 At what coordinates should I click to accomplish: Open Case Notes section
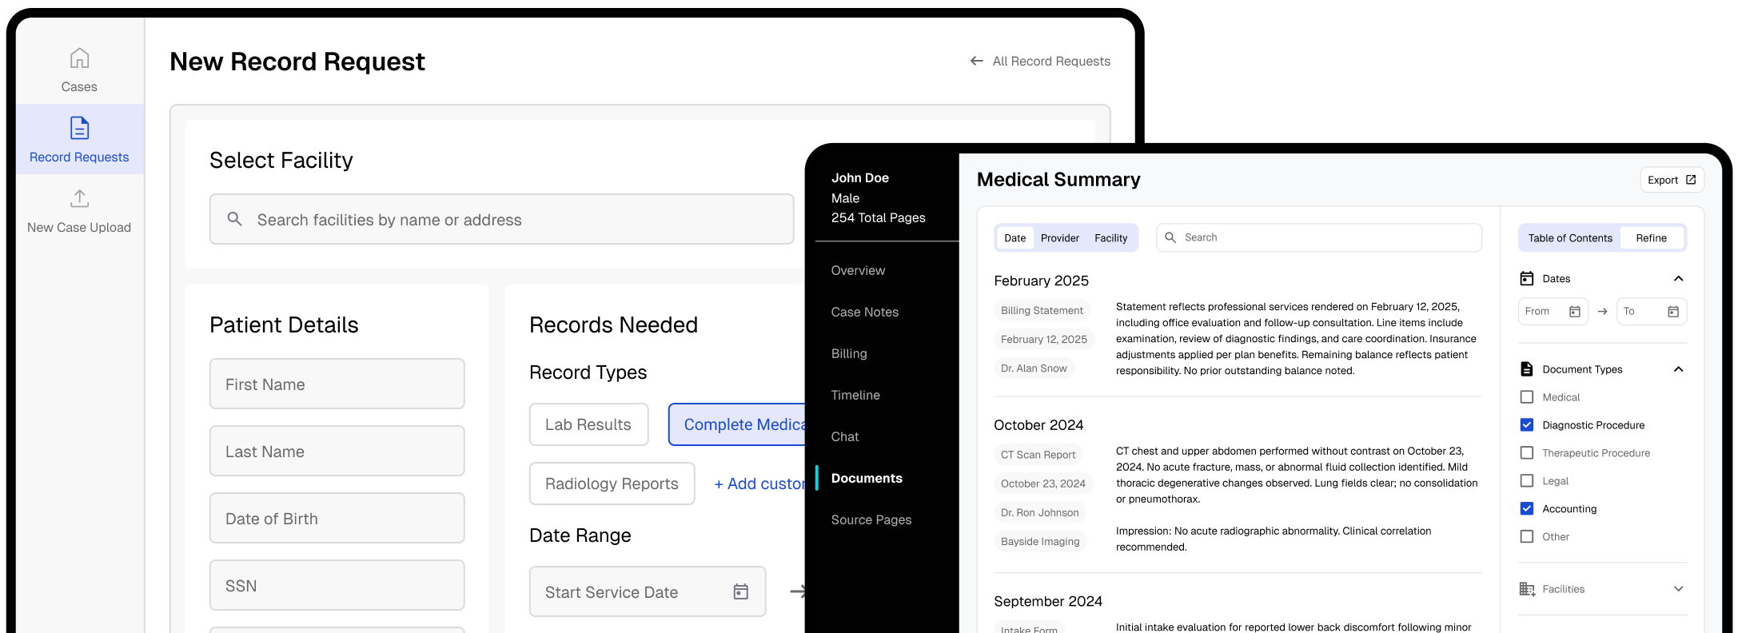865,312
